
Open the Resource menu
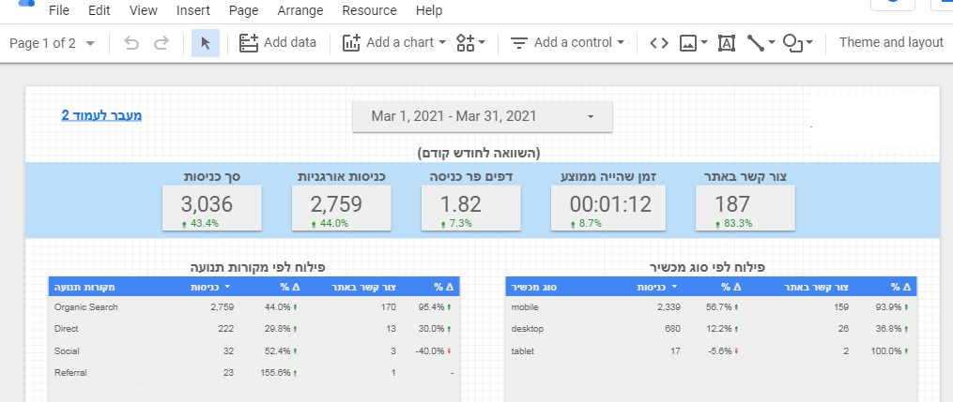[370, 10]
